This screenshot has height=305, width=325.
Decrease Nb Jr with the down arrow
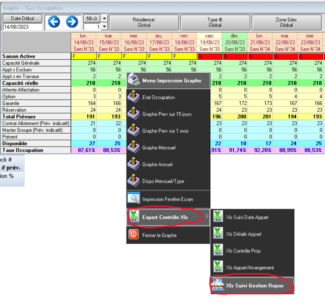pyautogui.click(x=104, y=27)
